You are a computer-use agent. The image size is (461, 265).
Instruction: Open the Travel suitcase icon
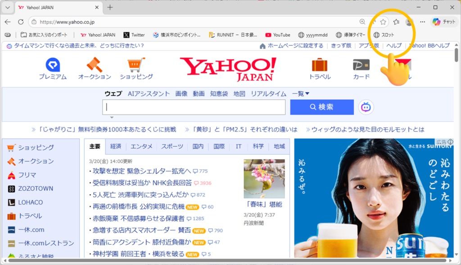point(320,65)
